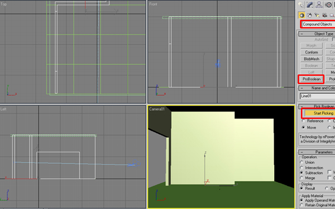The image size is (335, 209).
Task: Open the Modify command panel tab
Action: [x=310, y=4]
